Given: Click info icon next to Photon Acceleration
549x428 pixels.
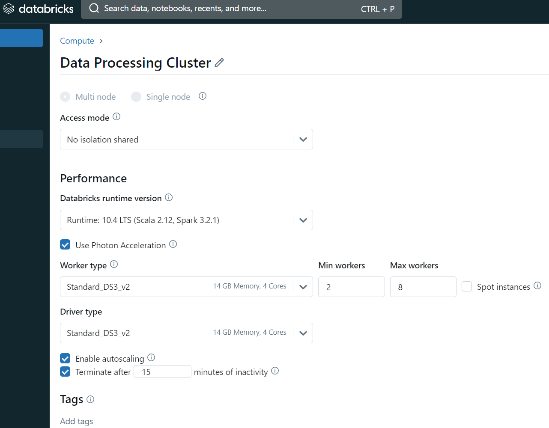Looking at the screenshot, I should coord(173,244).
